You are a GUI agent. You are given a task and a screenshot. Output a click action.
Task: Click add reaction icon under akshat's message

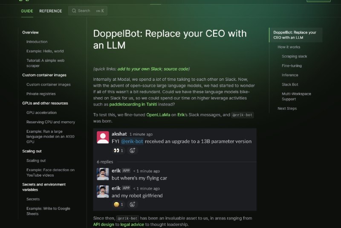tap(133, 150)
